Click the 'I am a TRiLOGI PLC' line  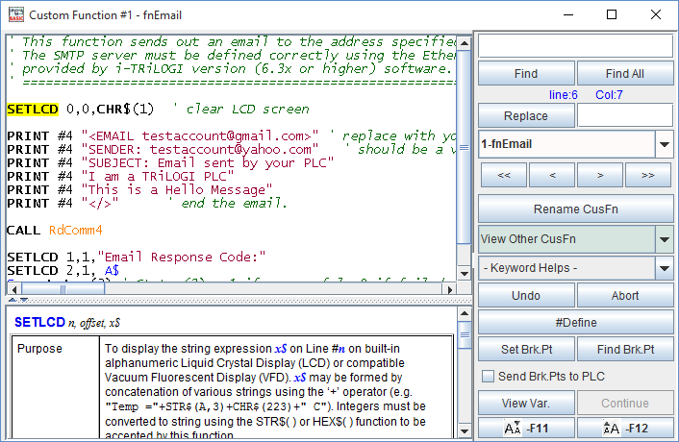(120, 177)
